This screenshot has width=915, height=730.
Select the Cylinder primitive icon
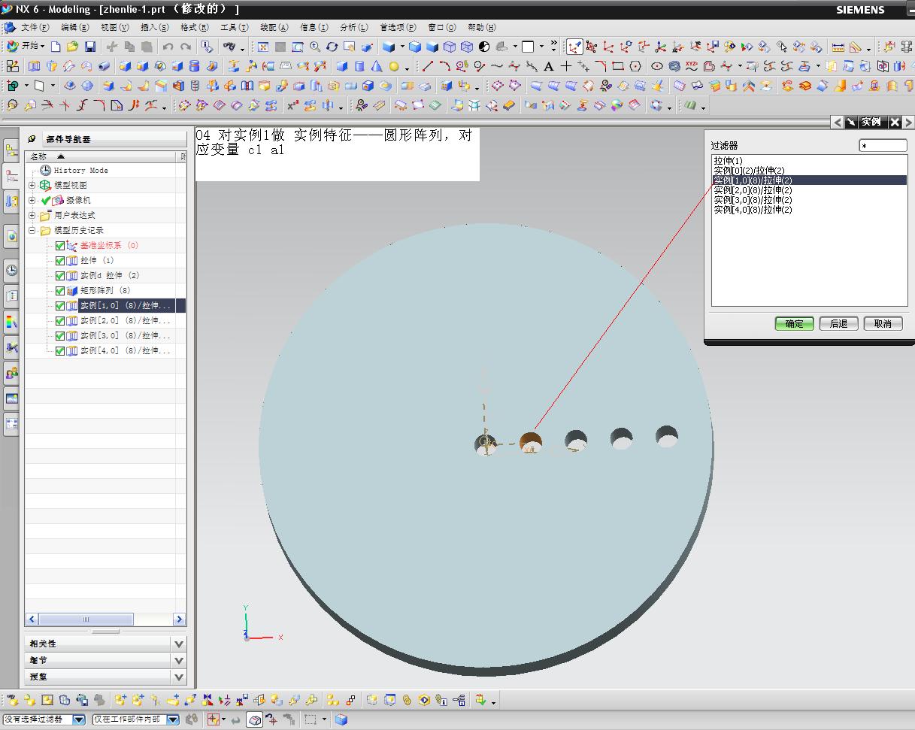point(359,66)
